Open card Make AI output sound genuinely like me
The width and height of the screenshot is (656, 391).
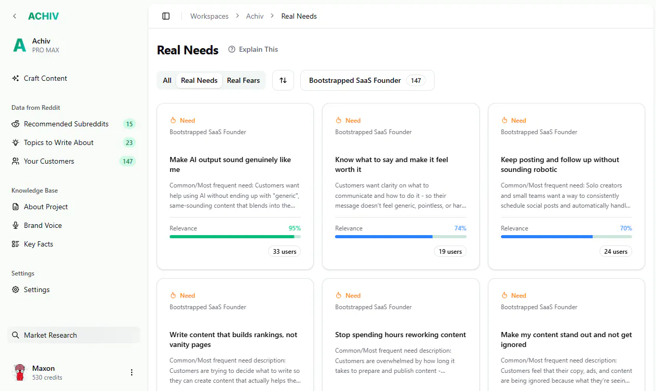(x=235, y=186)
